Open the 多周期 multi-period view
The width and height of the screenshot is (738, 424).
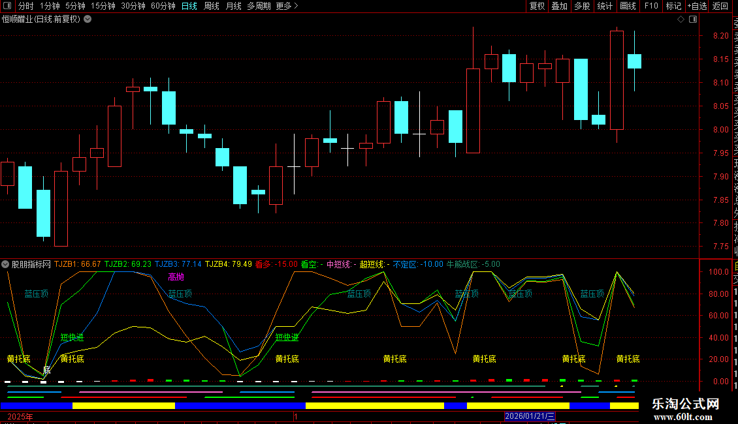[x=259, y=6]
